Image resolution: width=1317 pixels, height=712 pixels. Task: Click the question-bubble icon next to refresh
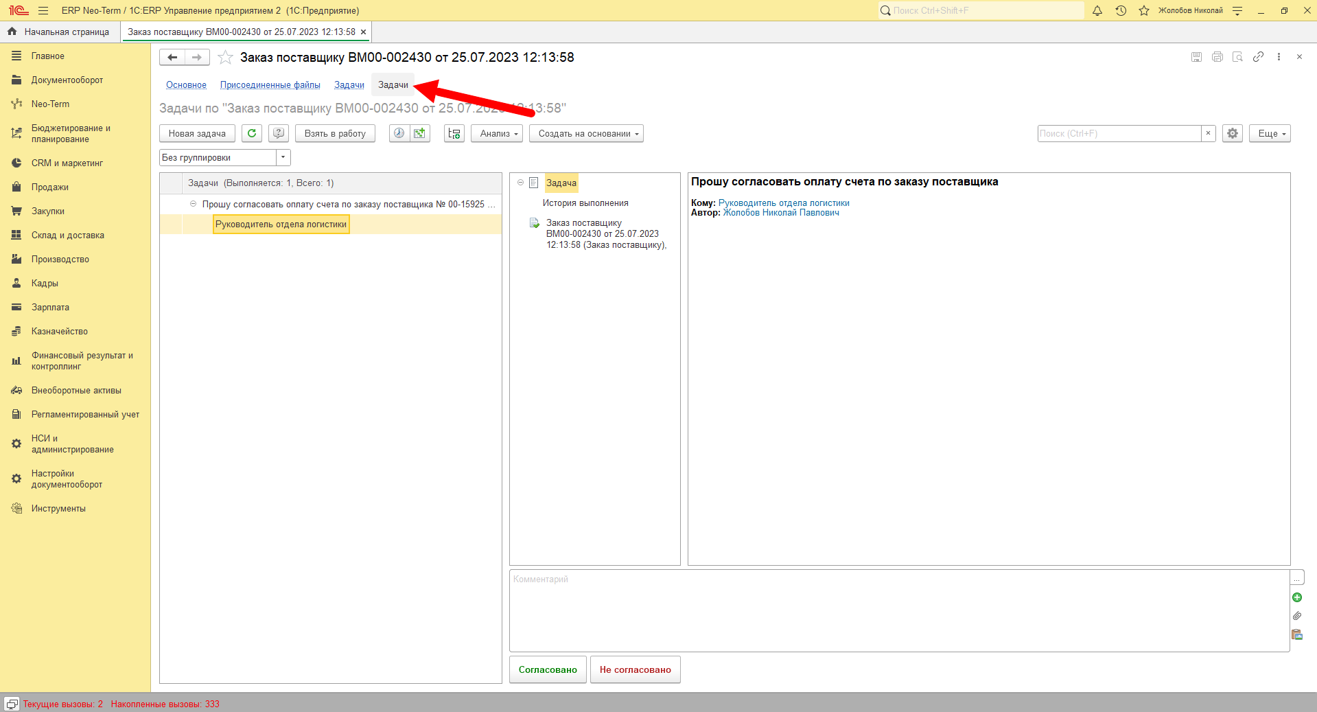[x=278, y=133]
